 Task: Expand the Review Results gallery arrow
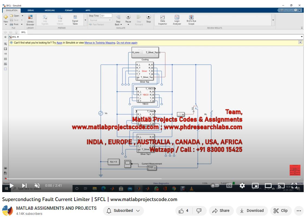coord(273,20)
